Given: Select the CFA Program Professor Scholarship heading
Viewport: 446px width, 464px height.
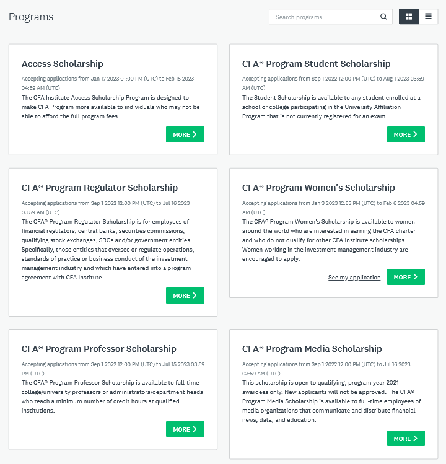Looking at the screenshot, I should [x=99, y=349].
